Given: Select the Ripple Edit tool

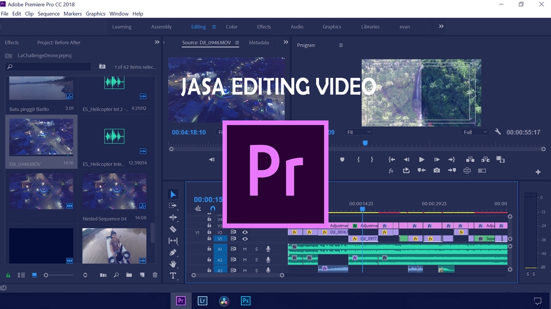Looking at the screenshot, I should [173, 217].
